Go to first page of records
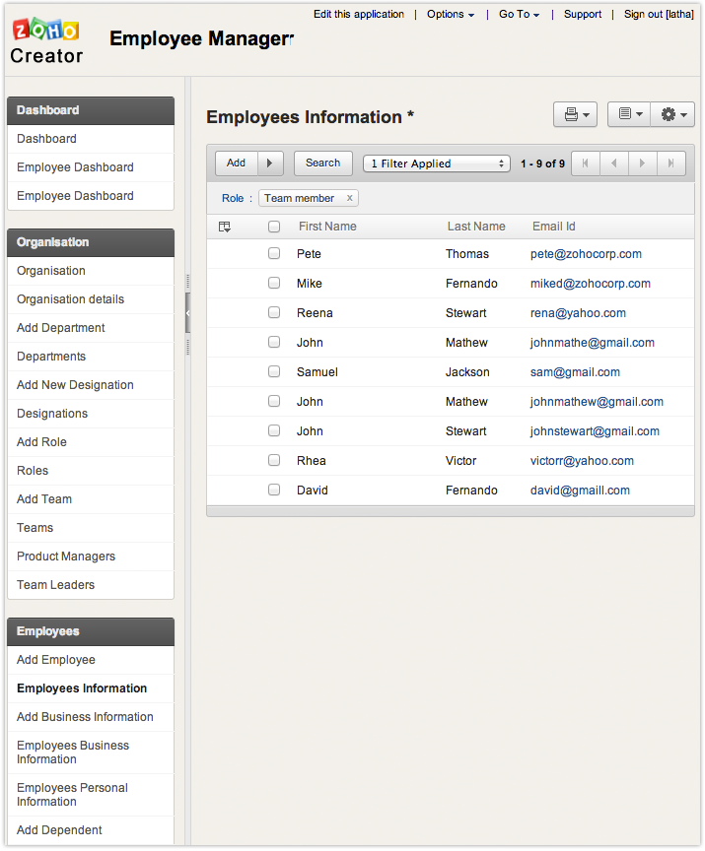The width and height of the screenshot is (705, 851). pyautogui.click(x=586, y=164)
